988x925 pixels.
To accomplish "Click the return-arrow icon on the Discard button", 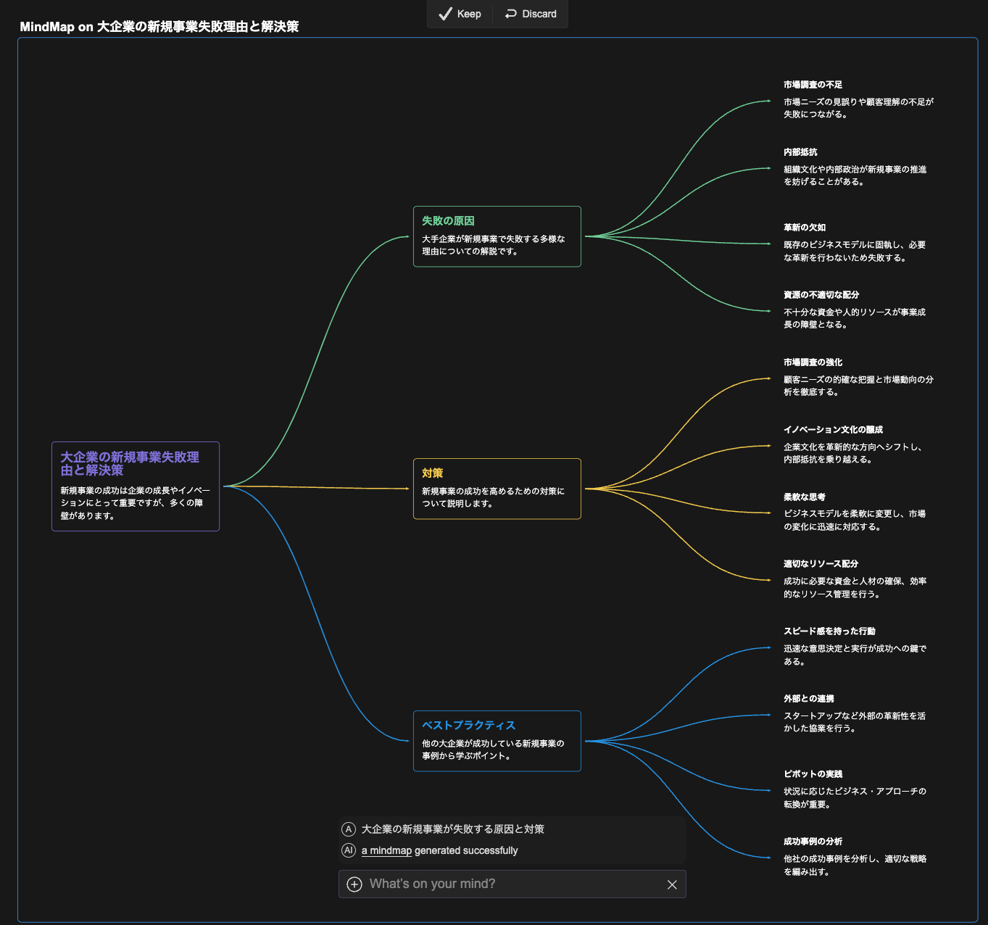I will 508,13.
